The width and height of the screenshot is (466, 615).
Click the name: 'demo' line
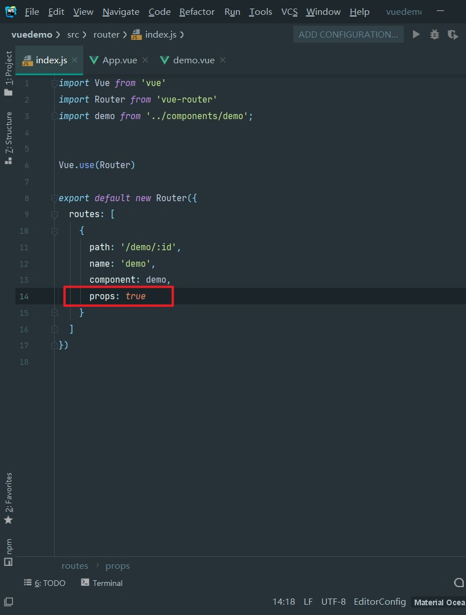pos(122,263)
